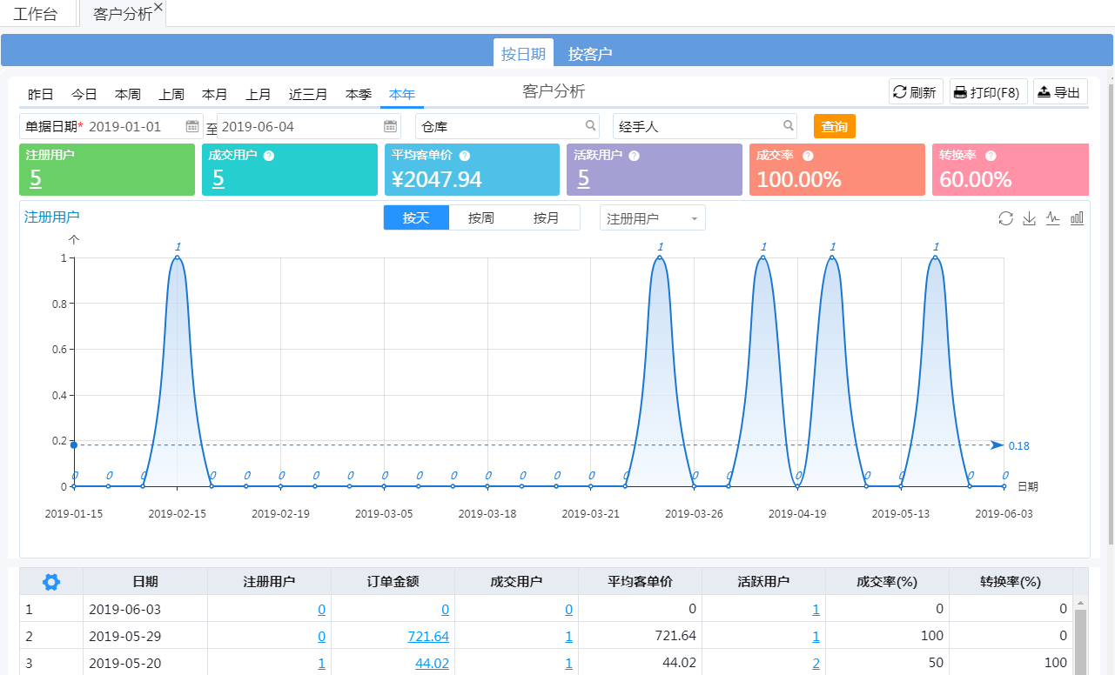Switch chart to line view icon

pyautogui.click(x=1053, y=218)
